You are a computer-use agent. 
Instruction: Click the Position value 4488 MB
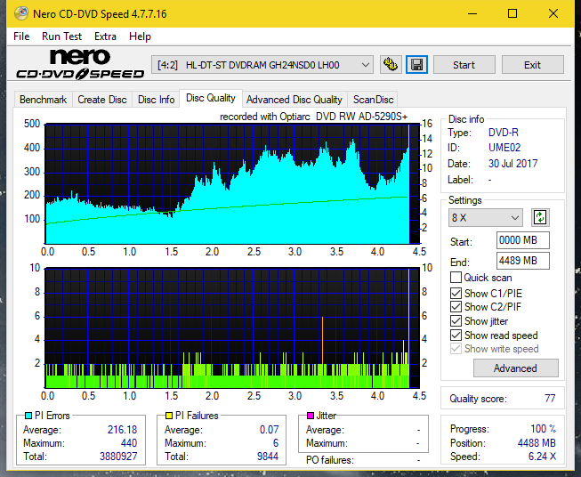tap(537, 443)
